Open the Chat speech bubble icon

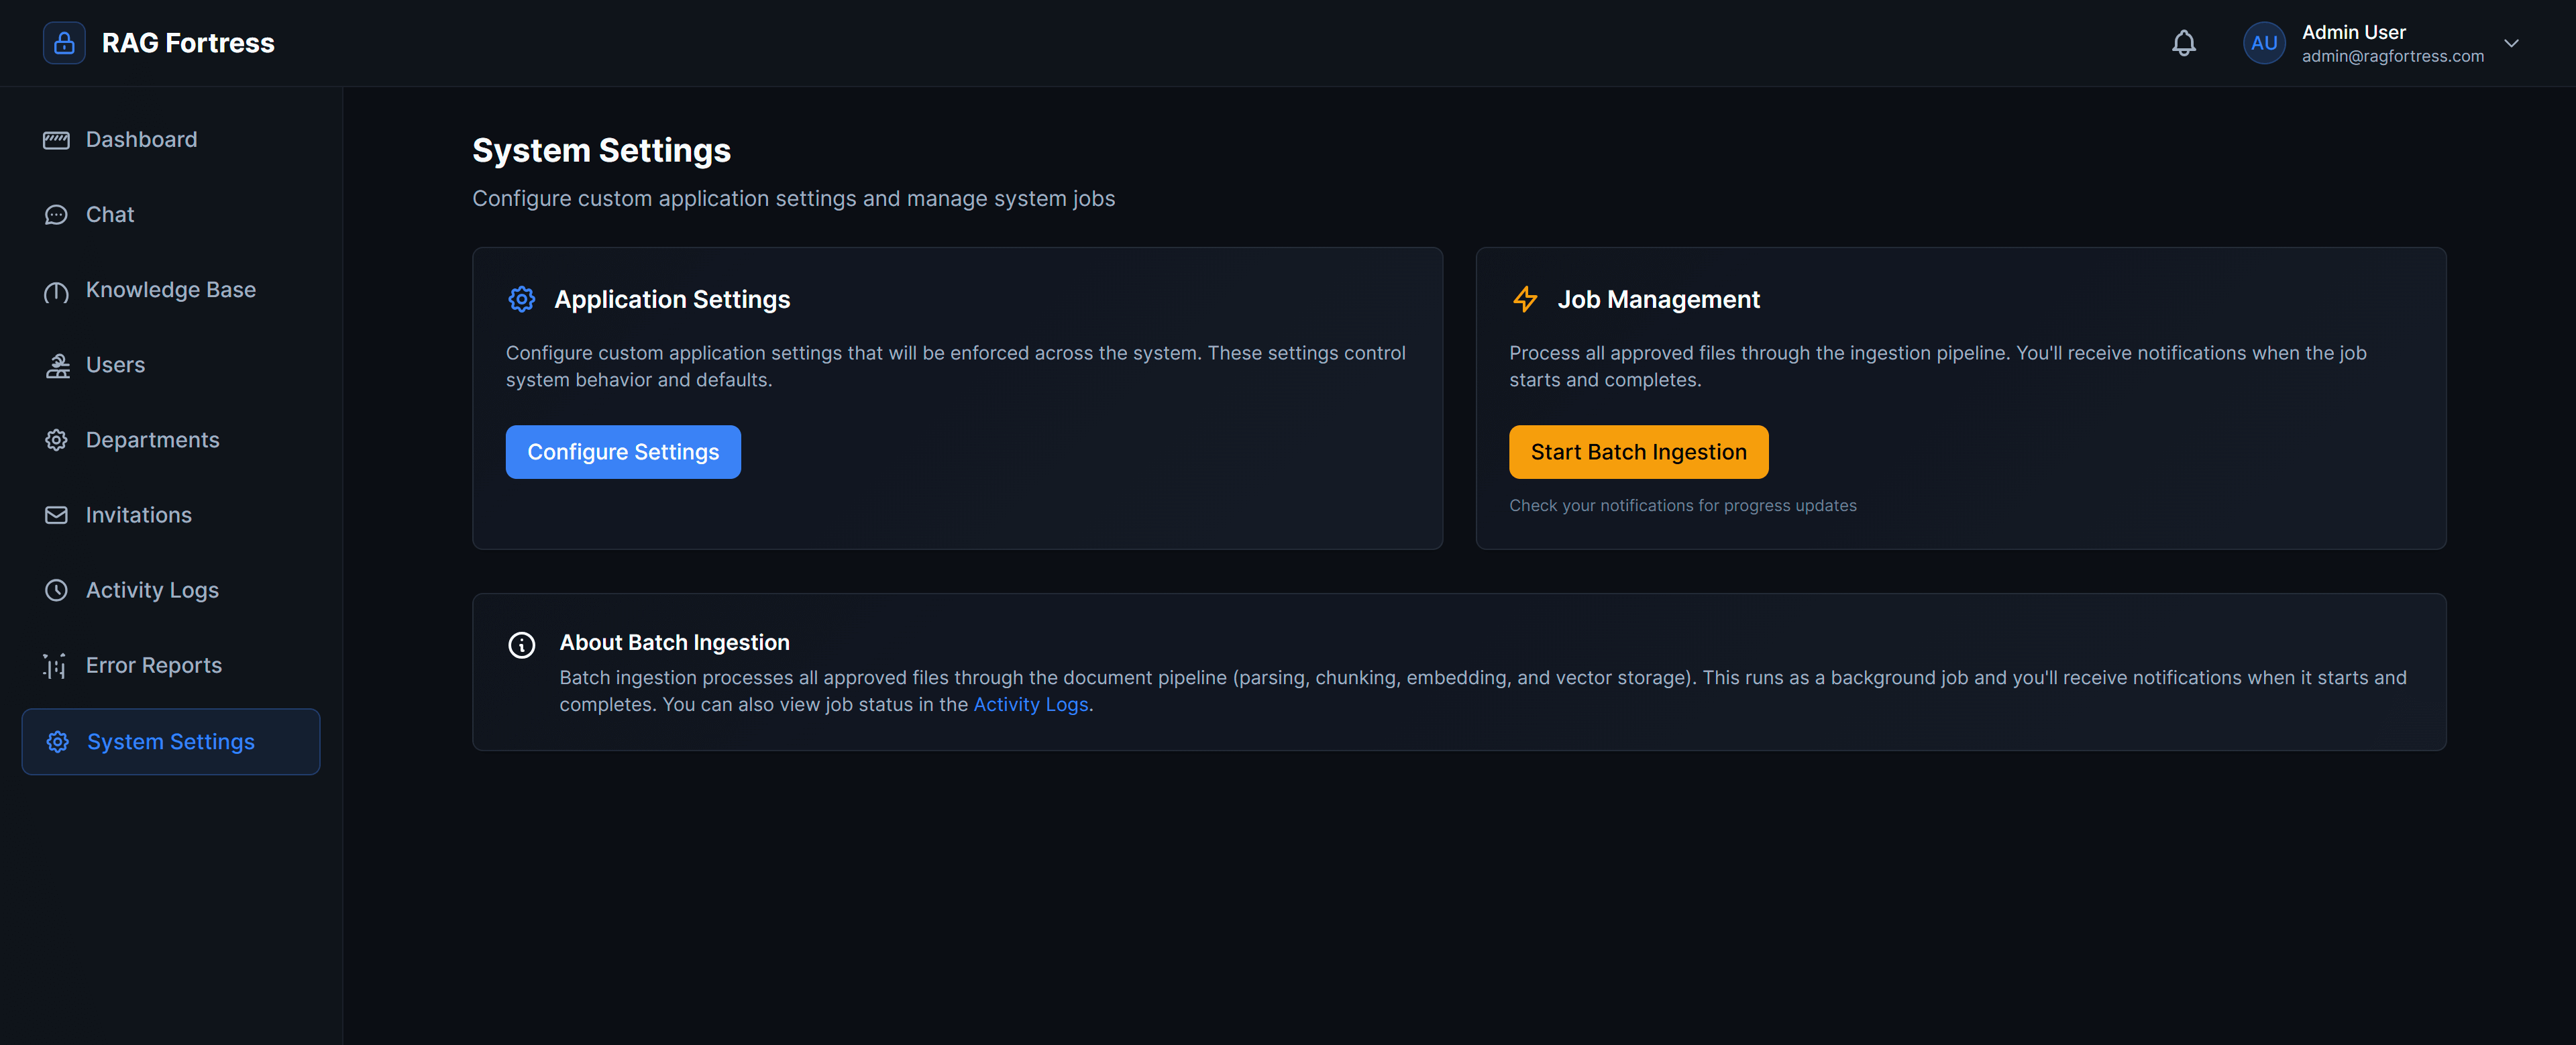tap(57, 214)
